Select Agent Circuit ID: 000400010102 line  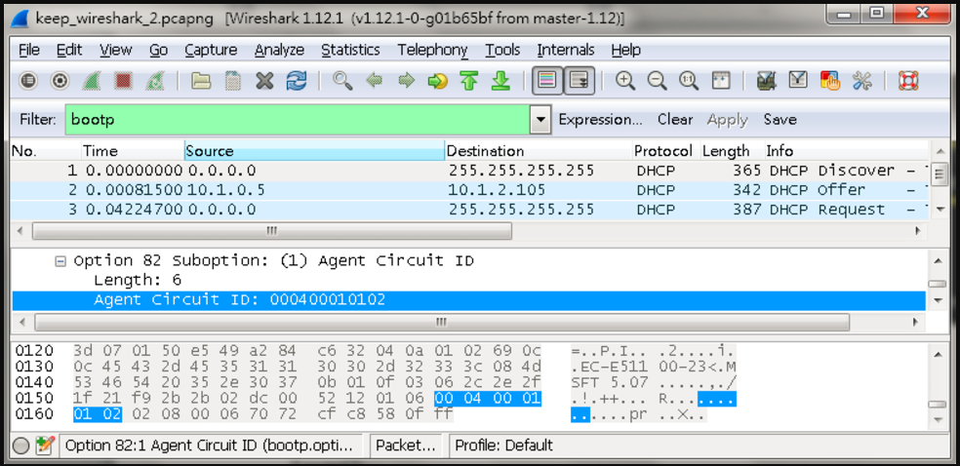[468, 299]
